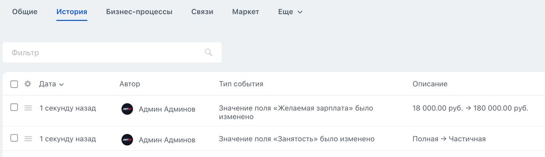Sort by «Дата» column arrow
The height and width of the screenshot is (157, 545).
[62, 85]
